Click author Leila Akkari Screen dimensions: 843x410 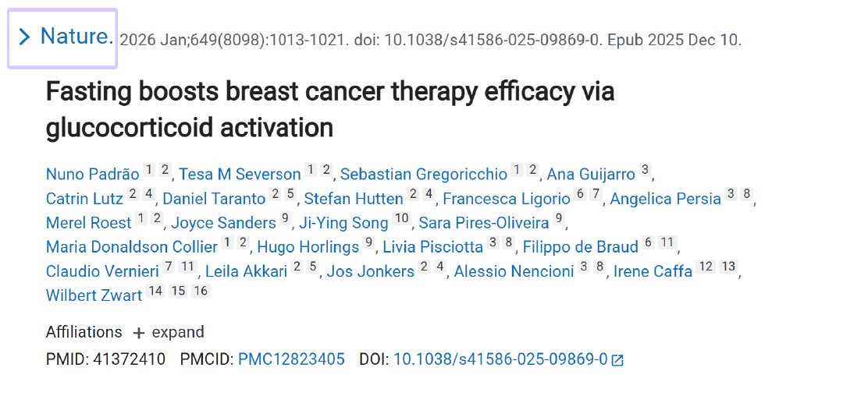246,271
